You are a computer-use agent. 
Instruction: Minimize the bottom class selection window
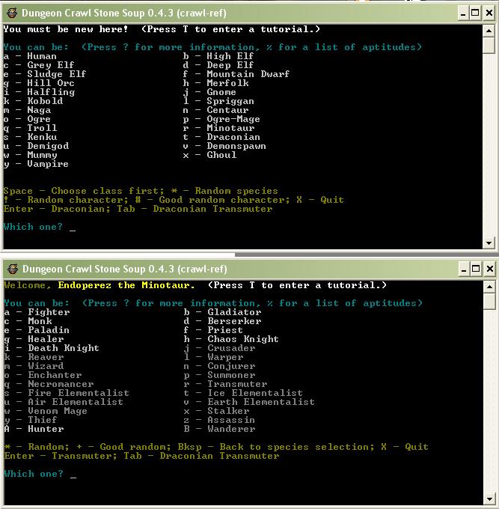[x=461, y=269]
